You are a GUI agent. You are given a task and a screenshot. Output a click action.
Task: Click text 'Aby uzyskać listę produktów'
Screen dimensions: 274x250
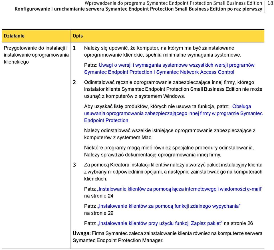pyautogui.click(x=157, y=106)
